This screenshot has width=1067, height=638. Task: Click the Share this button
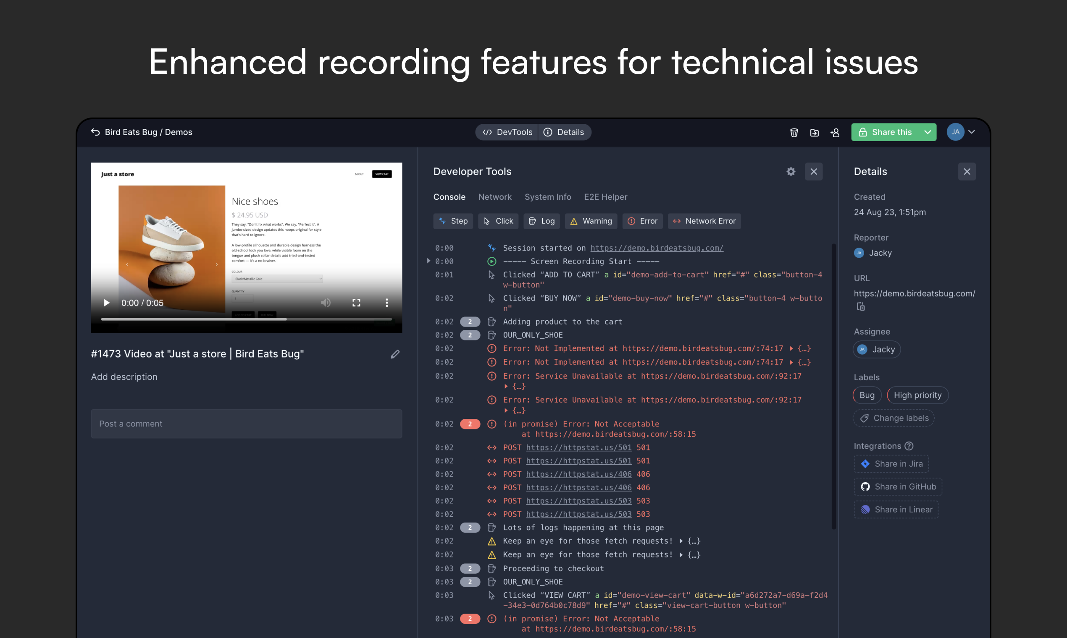[886, 132]
